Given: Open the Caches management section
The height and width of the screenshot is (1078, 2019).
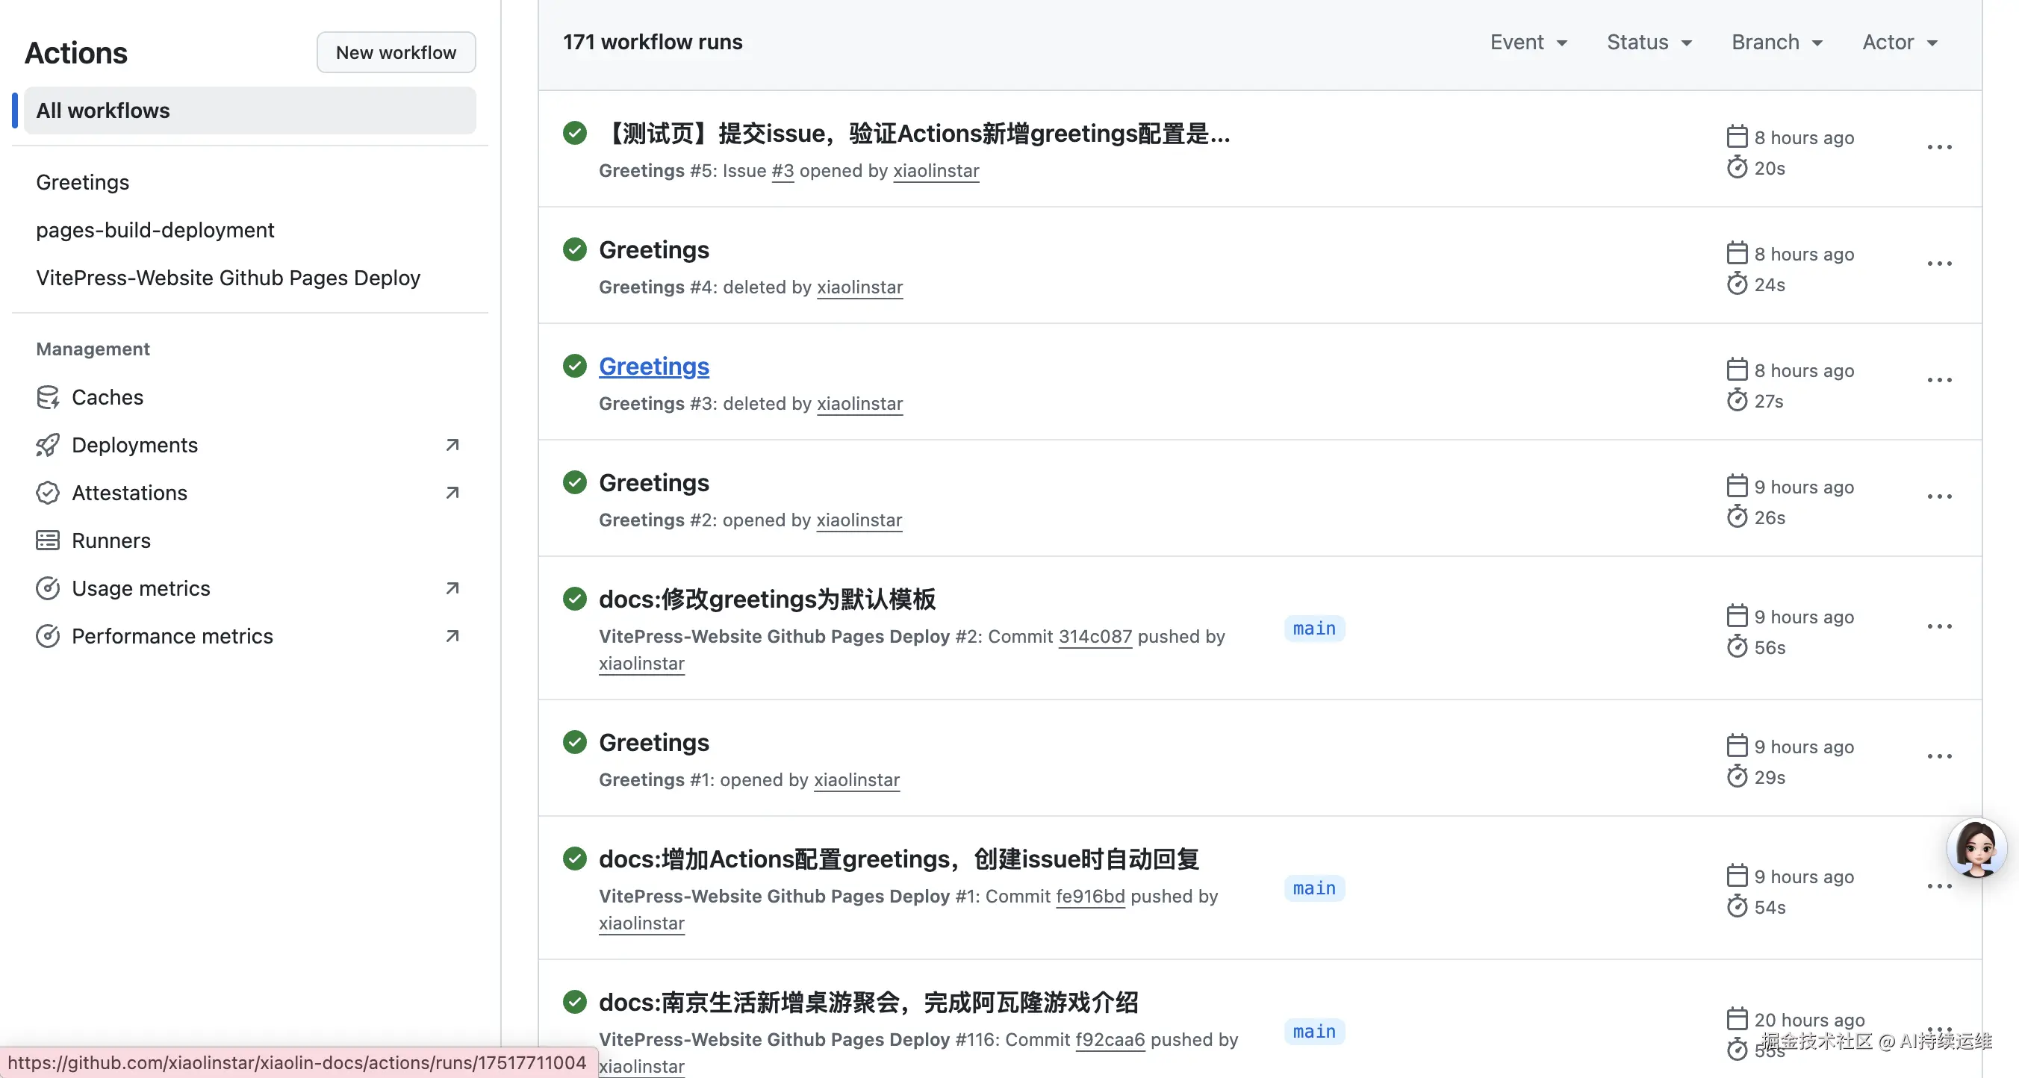Looking at the screenshot, I should [108, 397].
